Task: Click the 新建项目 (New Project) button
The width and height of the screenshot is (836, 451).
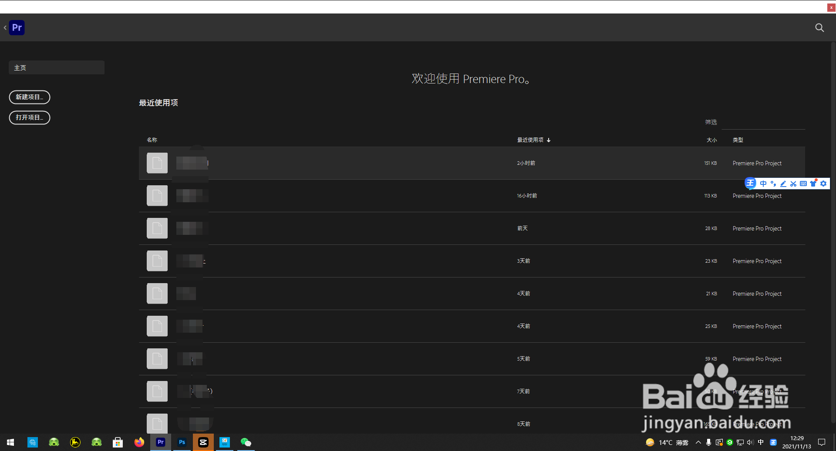Action: [30, 97]
